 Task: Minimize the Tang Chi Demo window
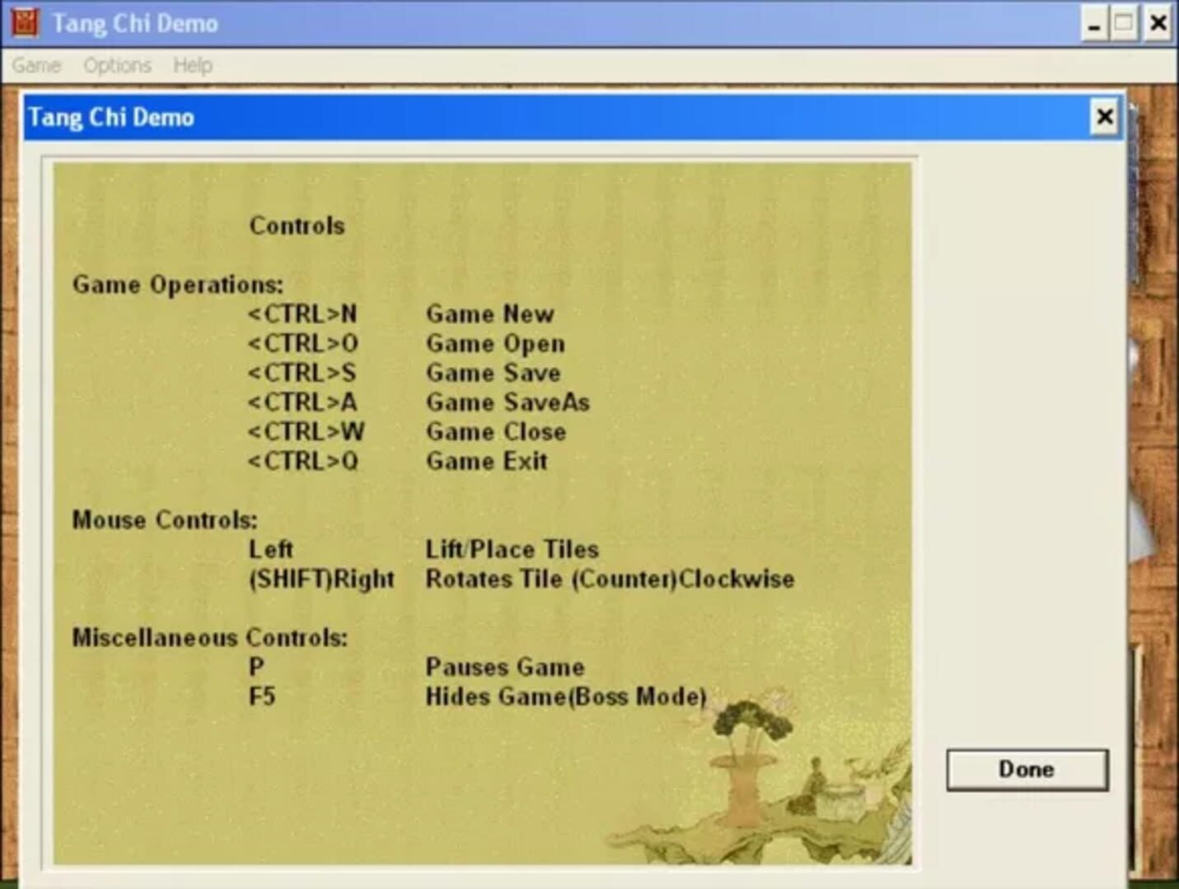1093,24
